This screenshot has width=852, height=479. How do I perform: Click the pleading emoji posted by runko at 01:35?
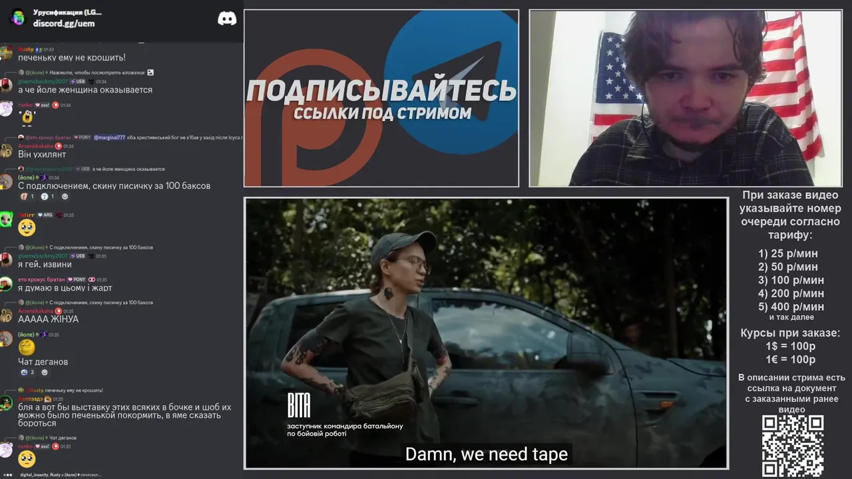tap(27, 460)
